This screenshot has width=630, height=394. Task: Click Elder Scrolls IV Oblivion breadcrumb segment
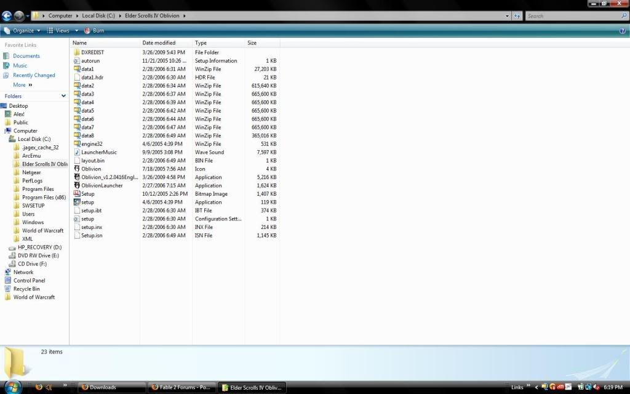pyautogui.click(x=152, y=15)
